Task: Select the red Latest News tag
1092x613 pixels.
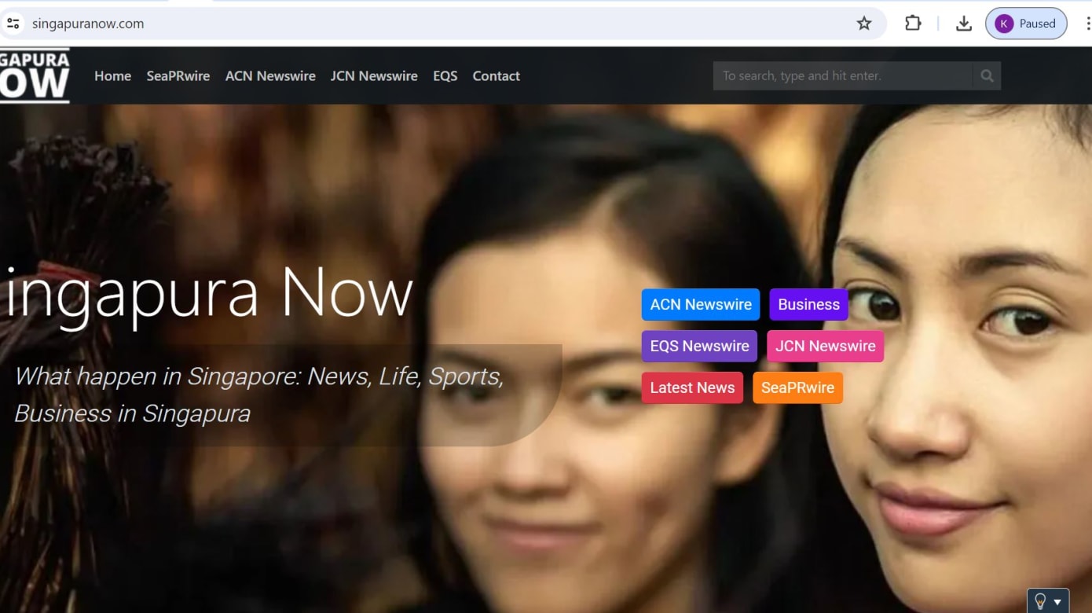Action: 692,388
